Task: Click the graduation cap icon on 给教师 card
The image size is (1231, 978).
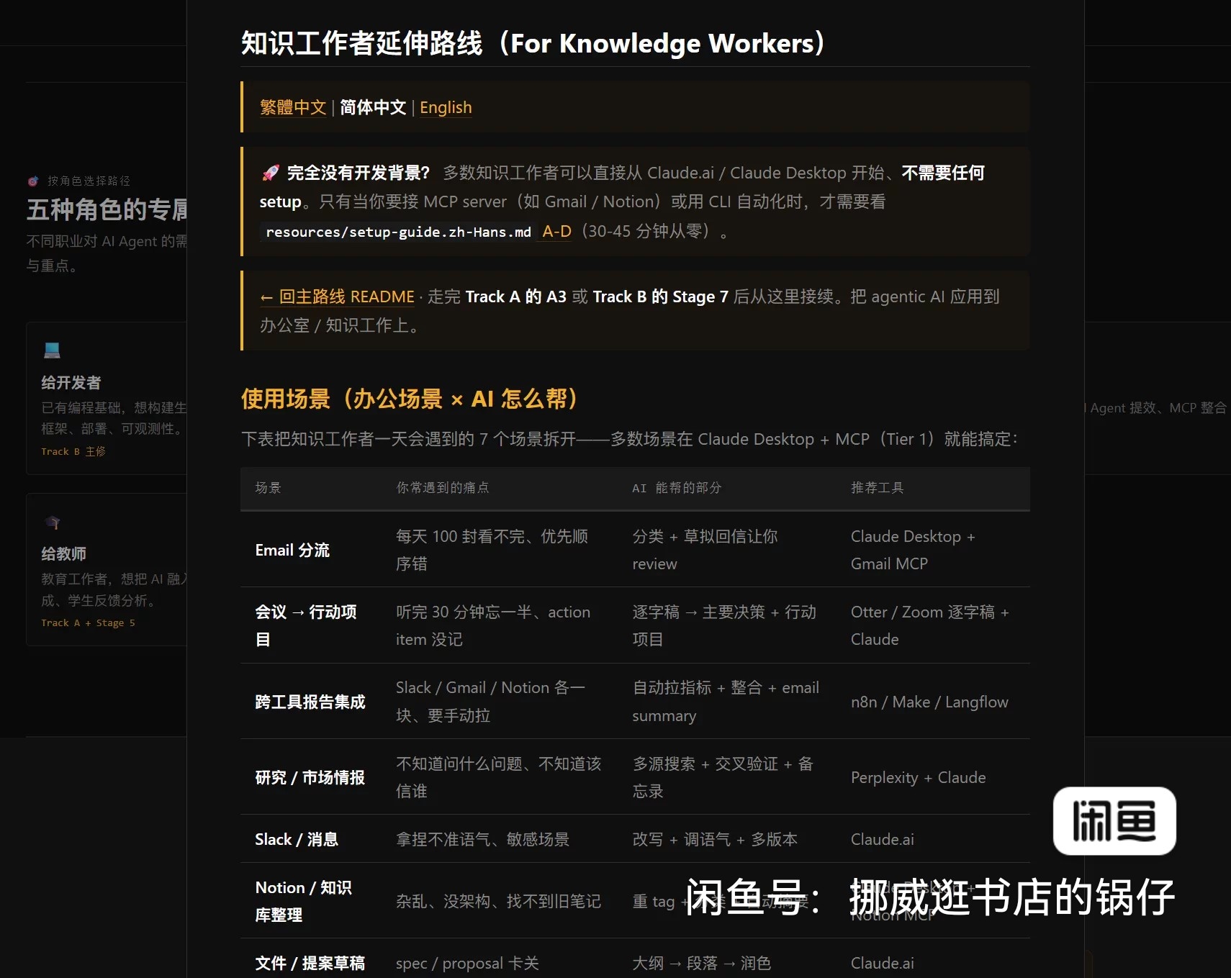Action: (52, 522)
